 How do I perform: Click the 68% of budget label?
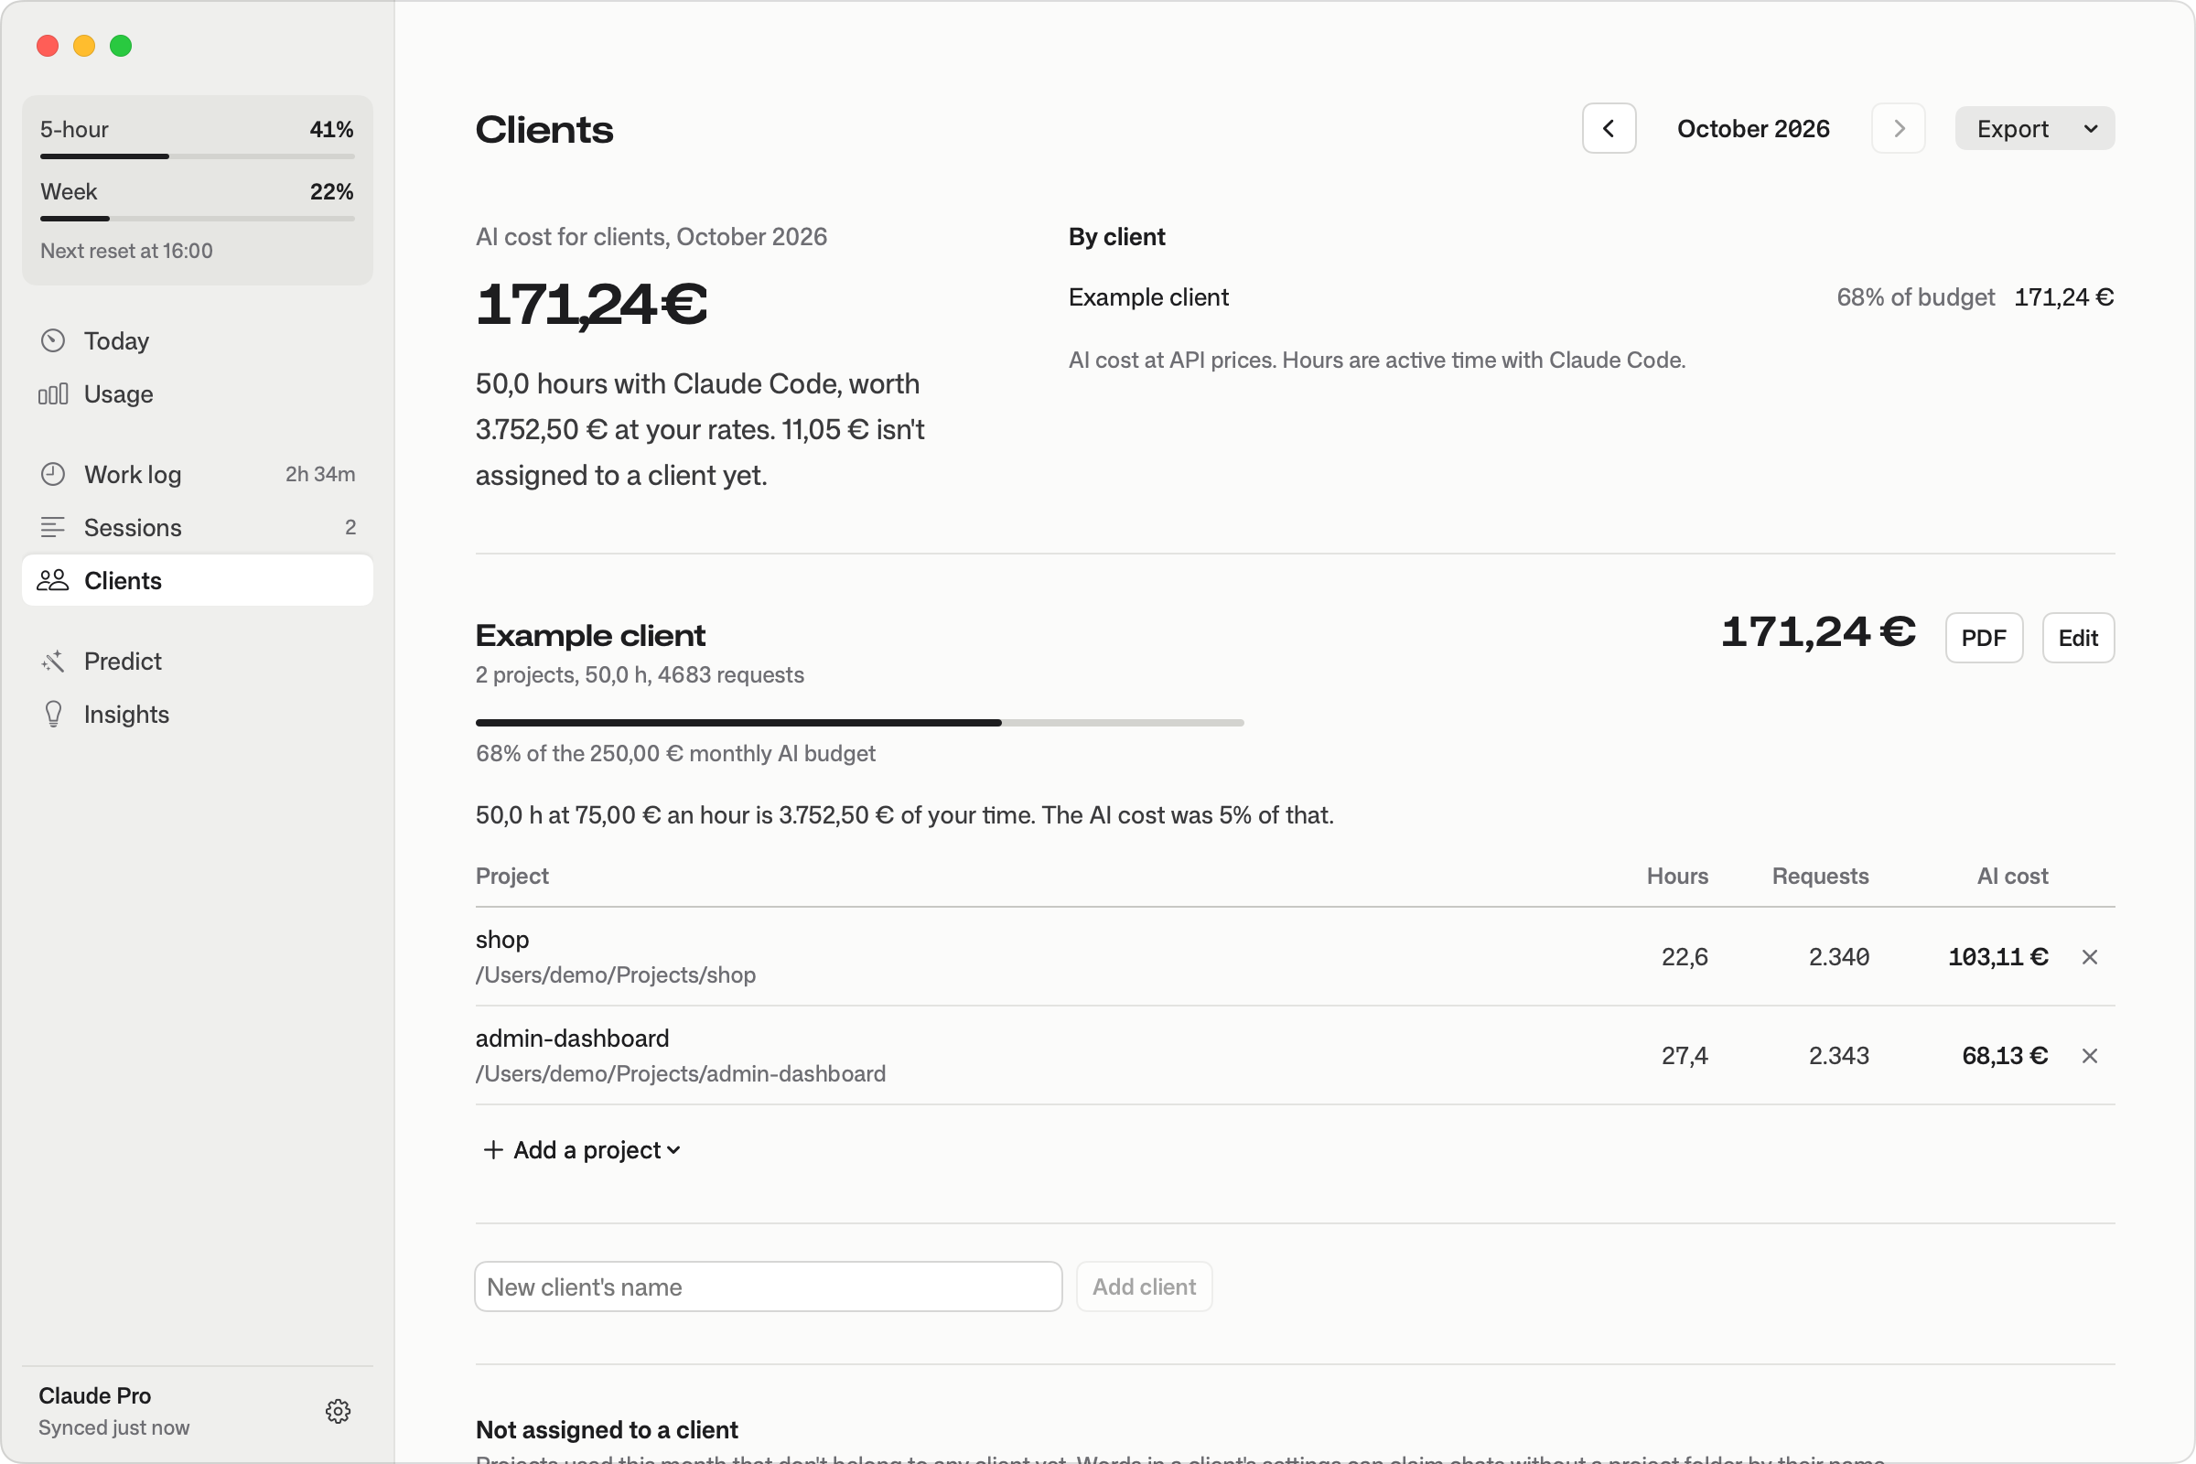coord(1915,298)
